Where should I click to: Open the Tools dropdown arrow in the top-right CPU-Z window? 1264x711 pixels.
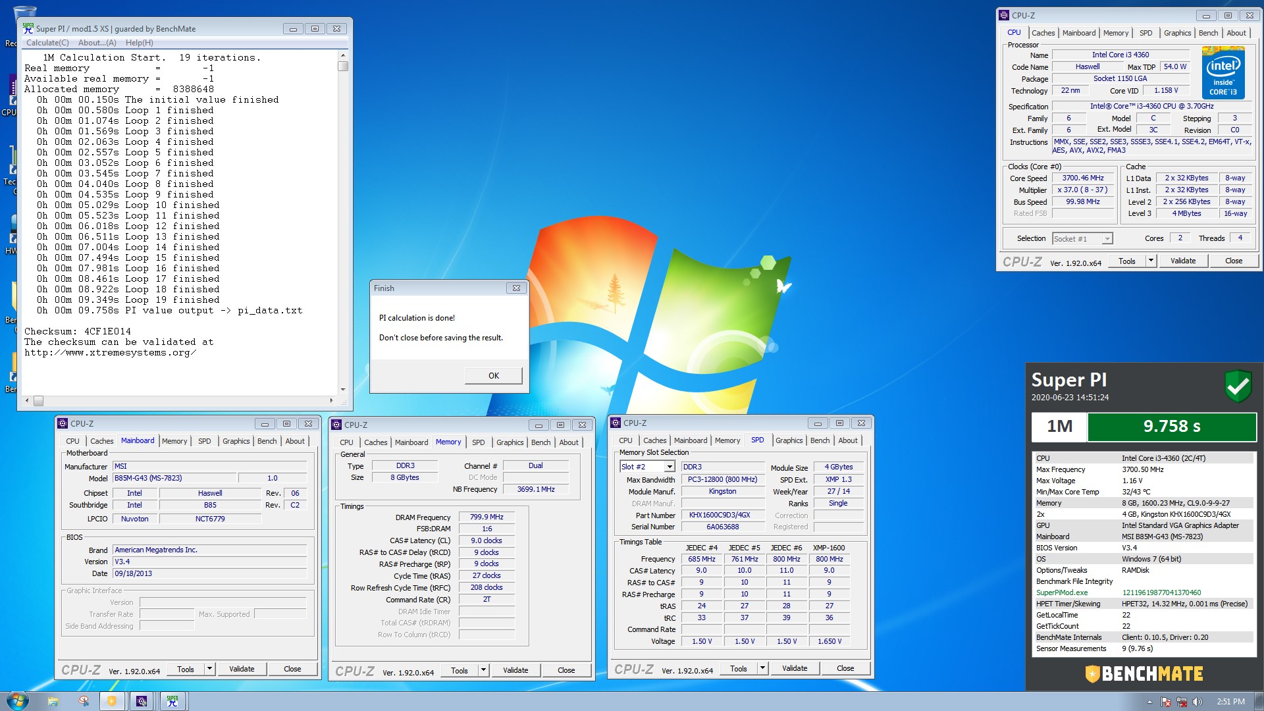[x=1151, y=261]
